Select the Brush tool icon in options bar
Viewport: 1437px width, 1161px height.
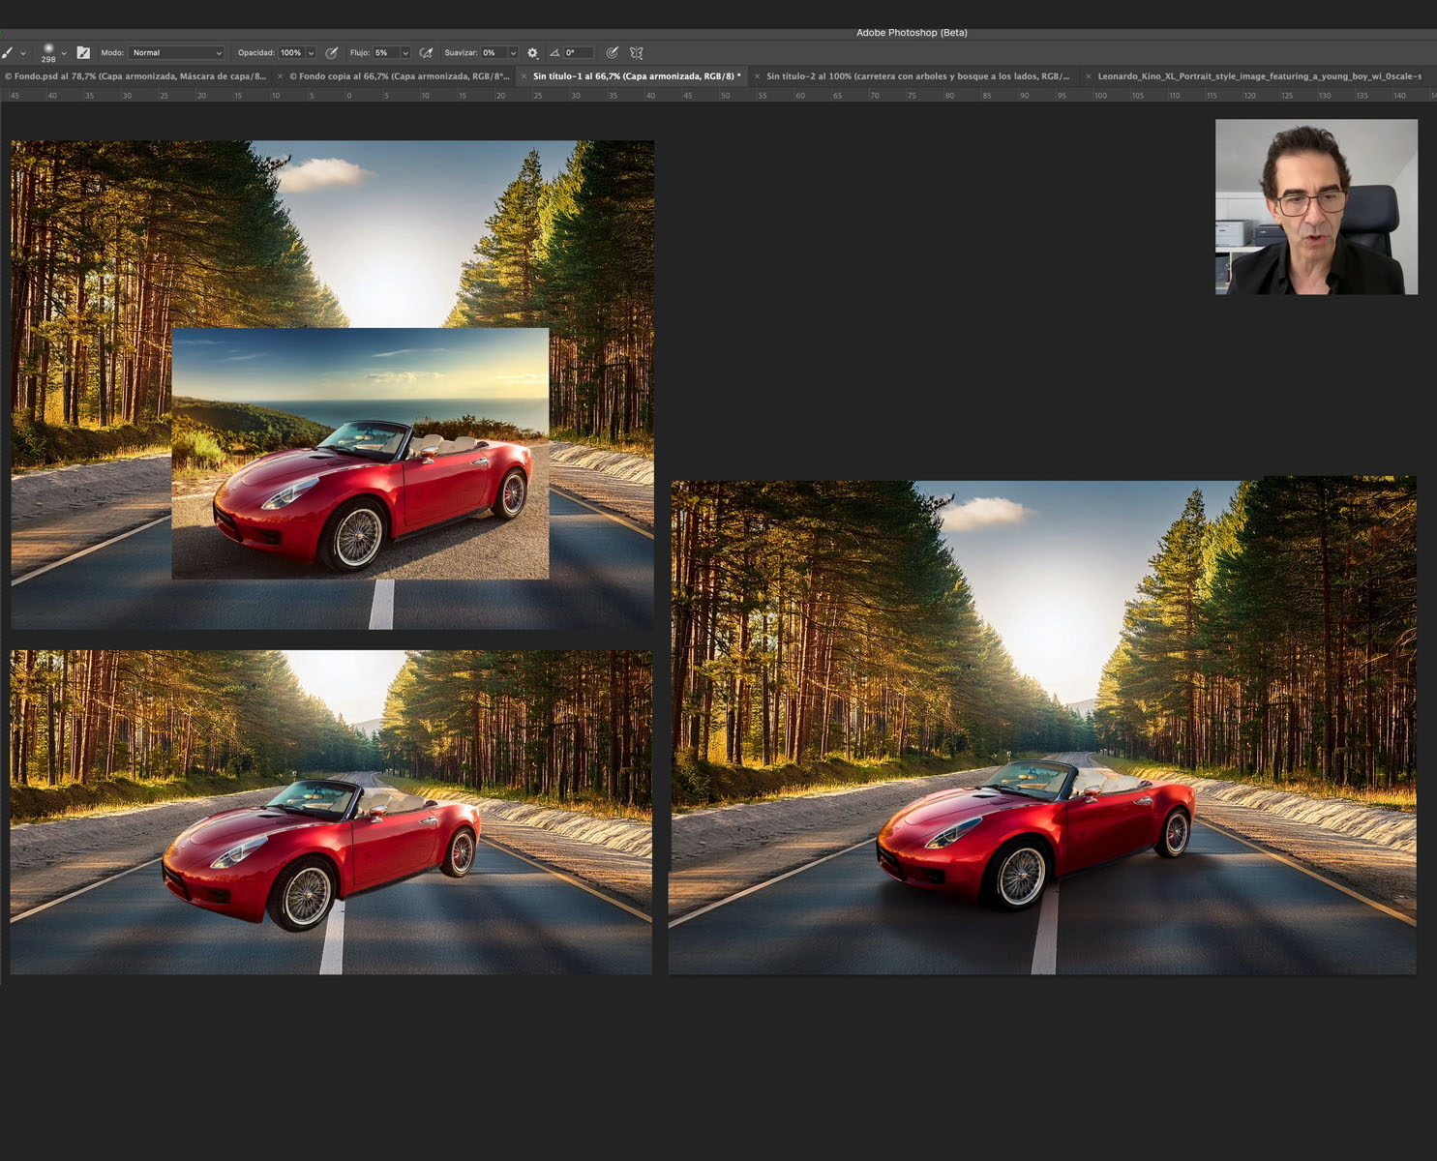click(x=8, y=53)
